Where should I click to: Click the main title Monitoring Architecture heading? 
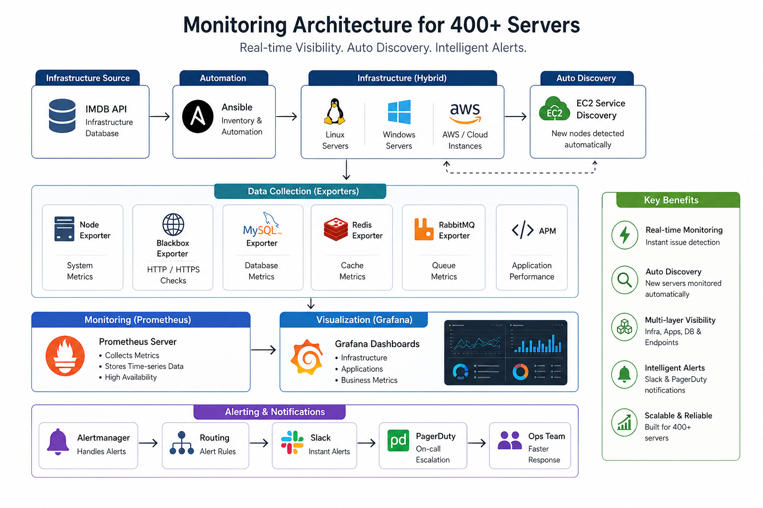tap(381, 25)
